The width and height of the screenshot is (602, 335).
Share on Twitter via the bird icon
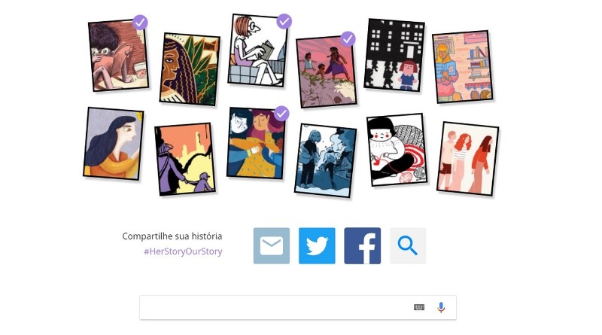[x=317, y=245]
